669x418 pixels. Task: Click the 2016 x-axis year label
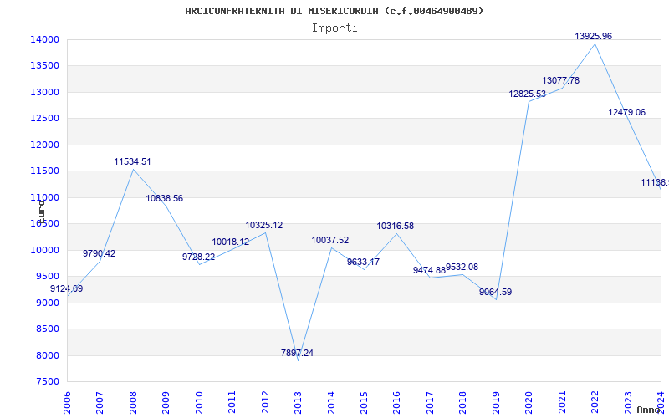click(x=397, y=402)
